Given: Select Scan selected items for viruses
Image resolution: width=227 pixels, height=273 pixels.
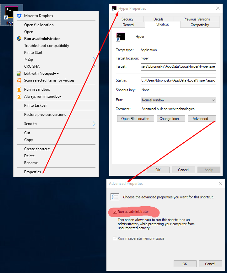Looking at the screenshot, I should click(x=56, y=80).
